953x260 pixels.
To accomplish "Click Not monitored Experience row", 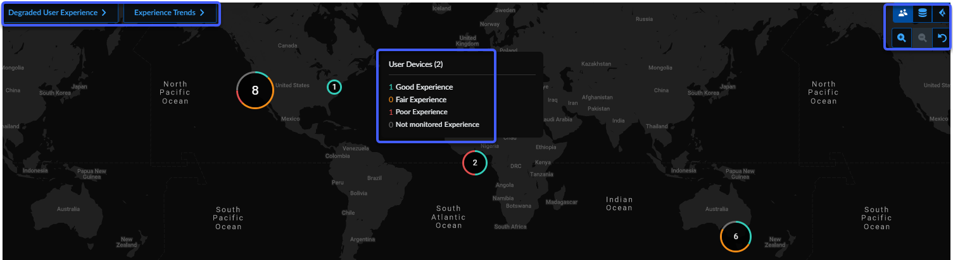I will click(434, 124).
